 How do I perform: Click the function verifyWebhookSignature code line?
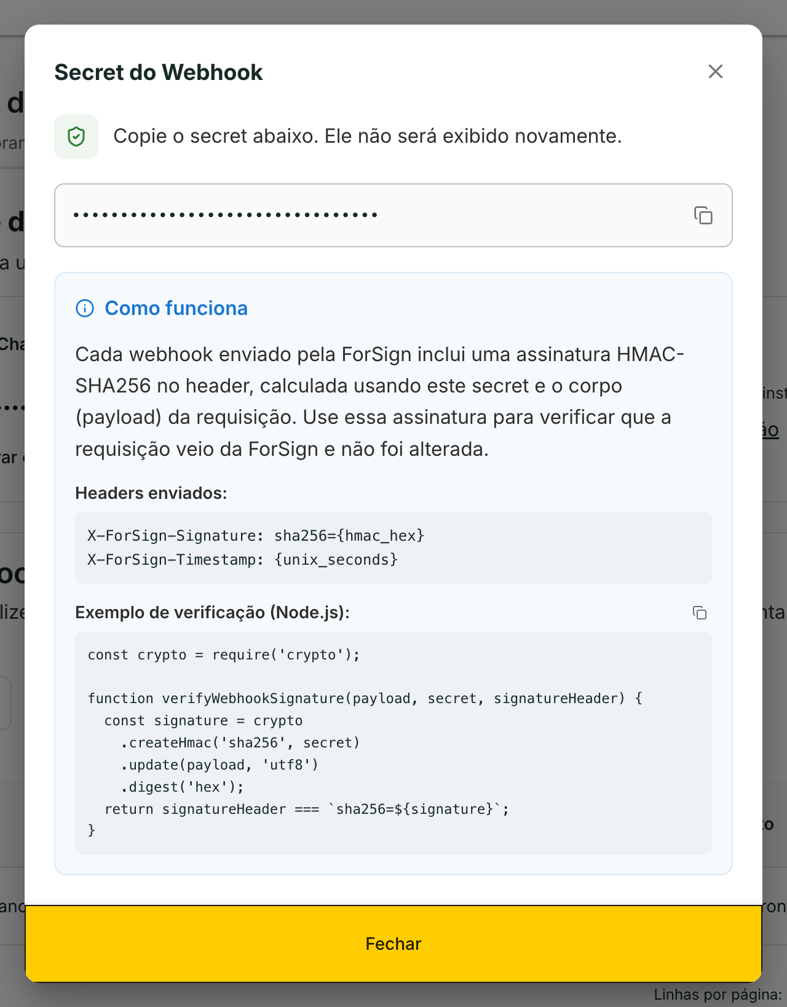(x=365, y=699)
